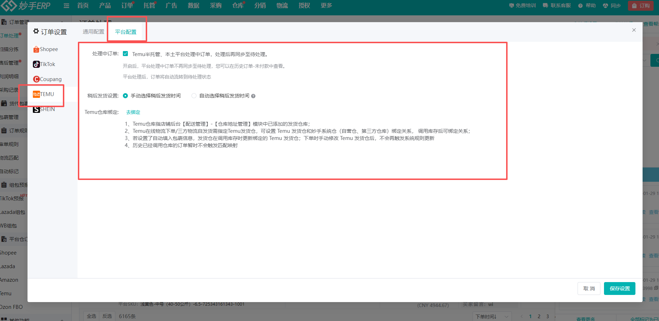Image resolution: width=659 pixels, height=321 pixels.
Task: Open the 托管 top navigation menu
Action: pyautogui.click(x=149, y=6)
